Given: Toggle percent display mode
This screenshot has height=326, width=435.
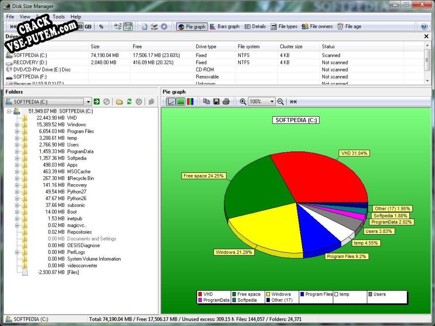Looking at the screenshot, I should tap(101, 27).
